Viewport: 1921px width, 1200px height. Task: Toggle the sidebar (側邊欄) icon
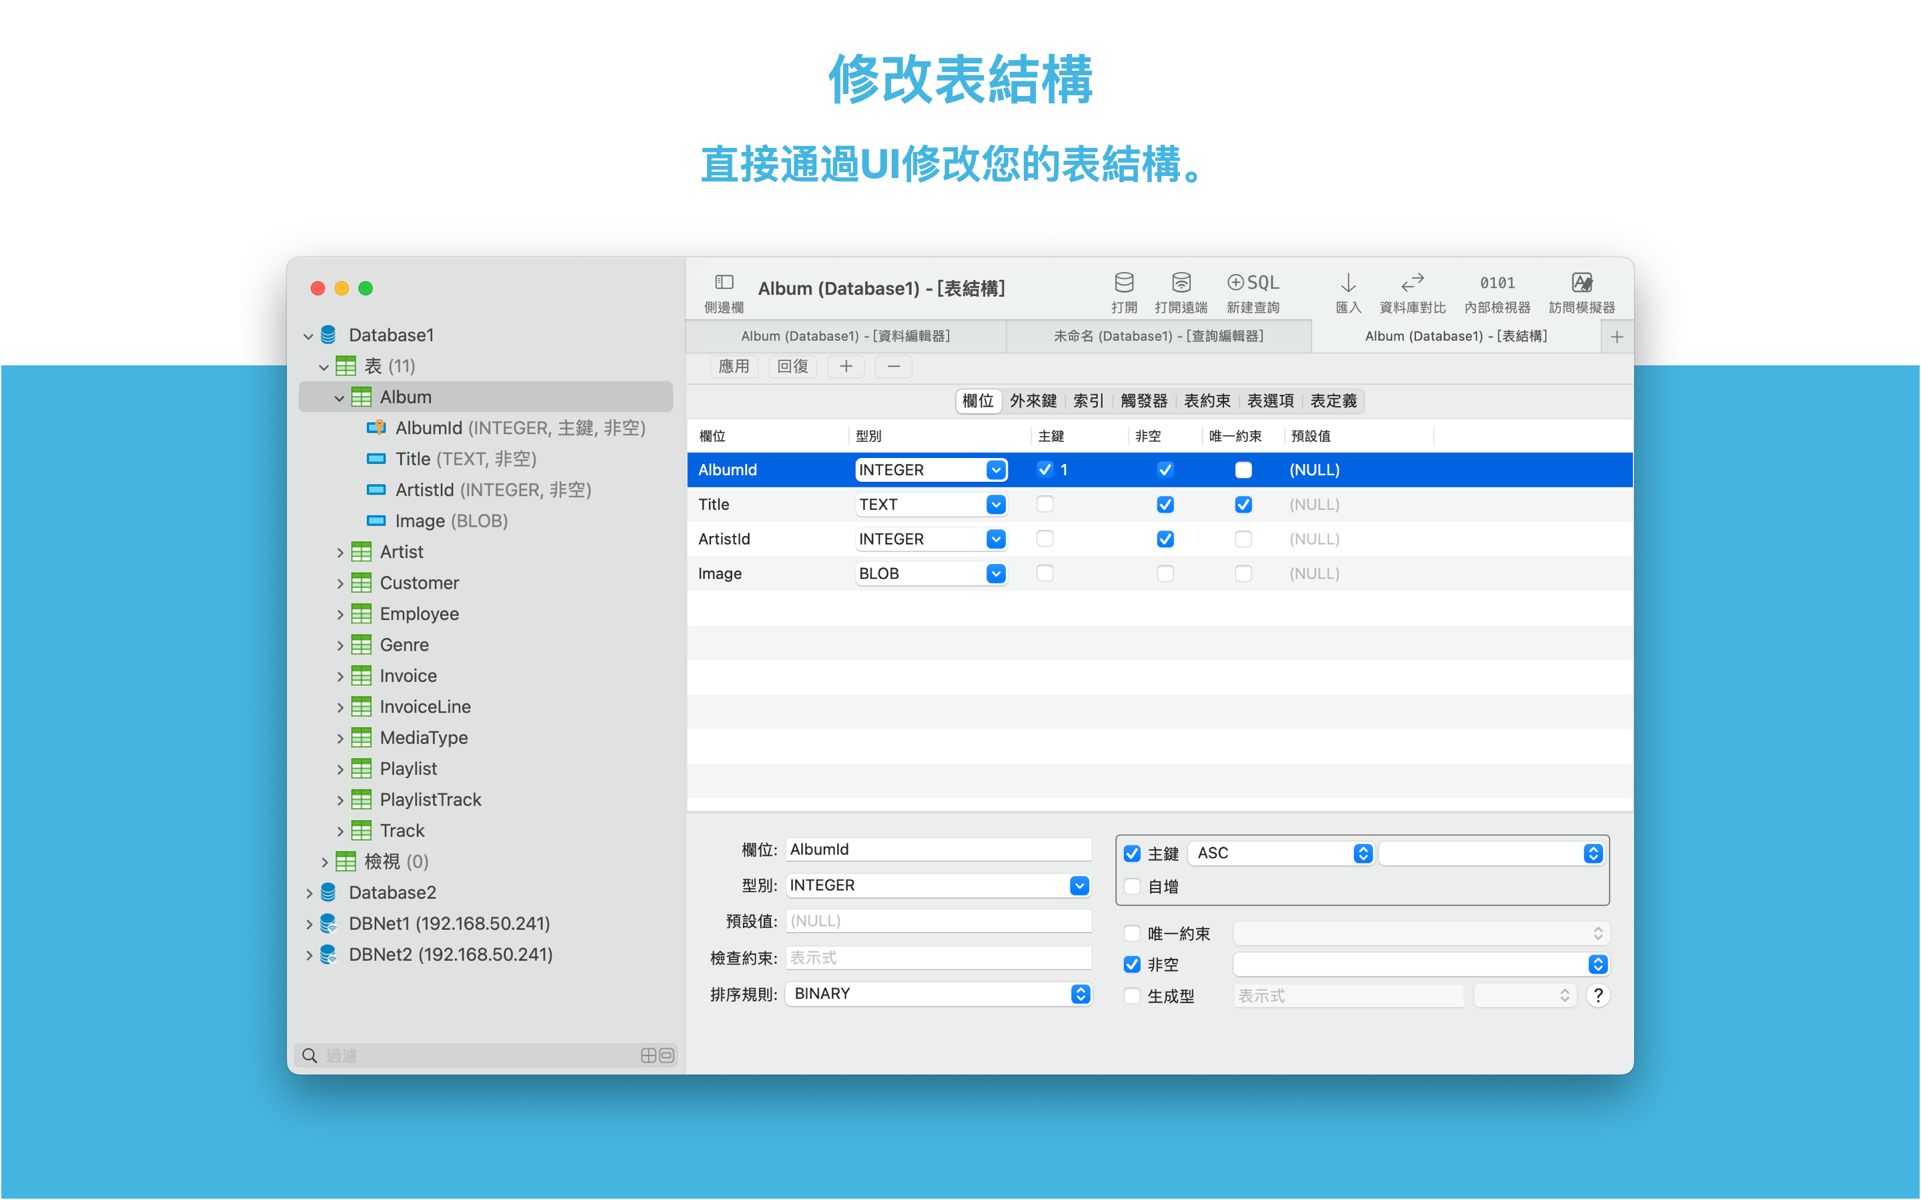[723, 283]
